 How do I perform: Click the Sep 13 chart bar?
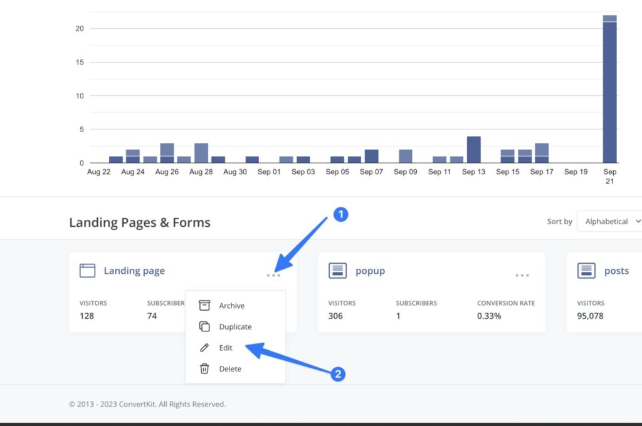pos(474,150)
